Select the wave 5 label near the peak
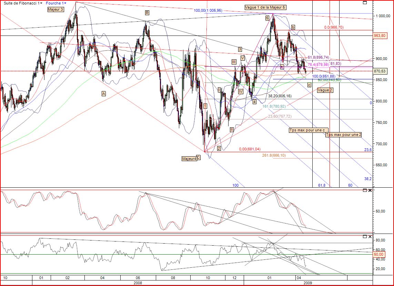 point(267,18)
